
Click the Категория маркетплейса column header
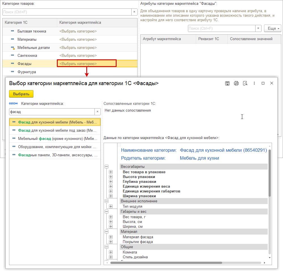(x=80, y=23)
